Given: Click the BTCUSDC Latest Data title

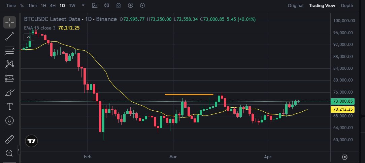Looking at the screenshot, I should coord(52,19).
